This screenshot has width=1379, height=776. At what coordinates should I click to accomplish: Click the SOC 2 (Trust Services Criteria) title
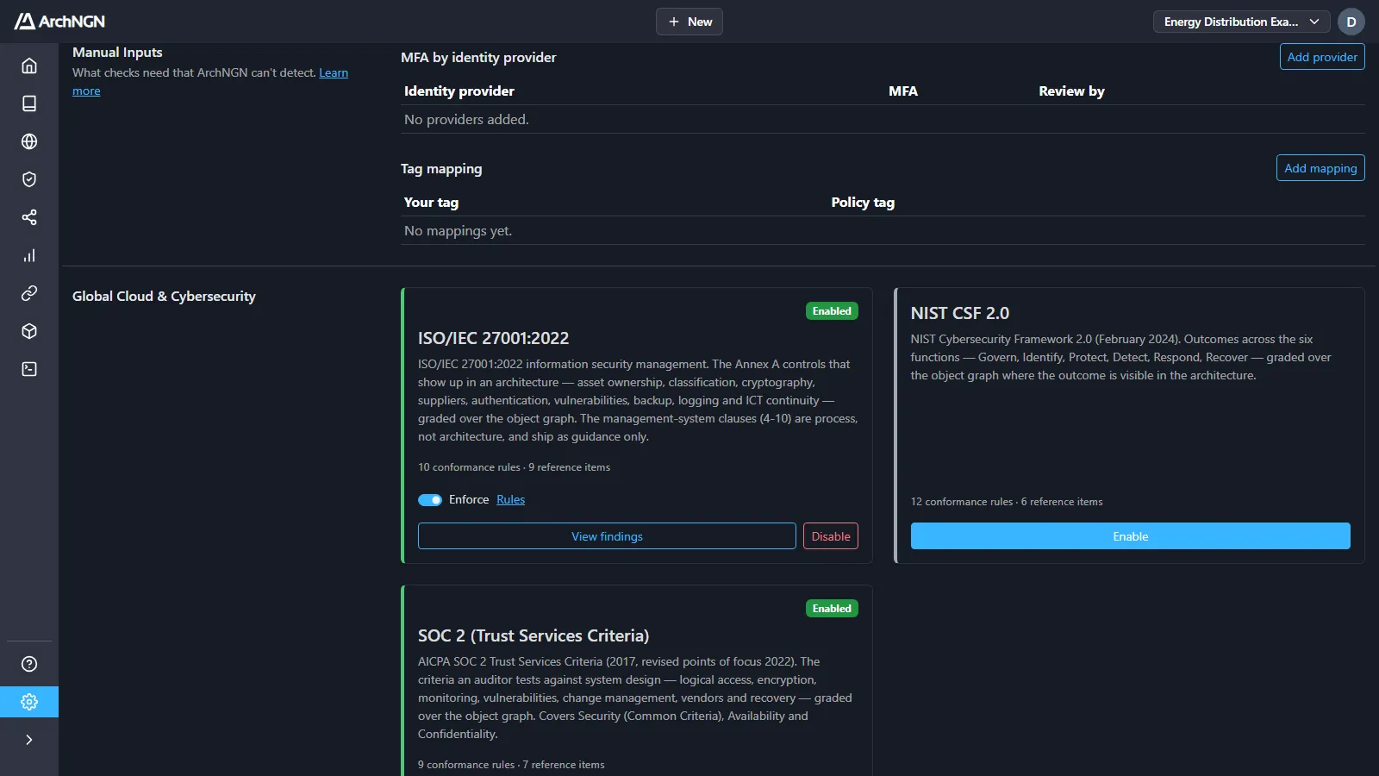click(x=534, y=635)
